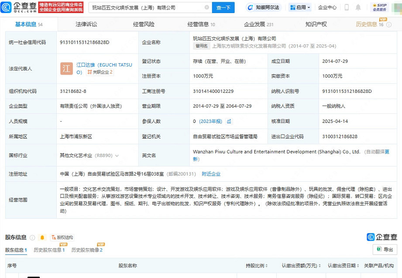402x278 pixels.
Task: Open the 附近企业 nearby companies link
Action: pos(211,174)
